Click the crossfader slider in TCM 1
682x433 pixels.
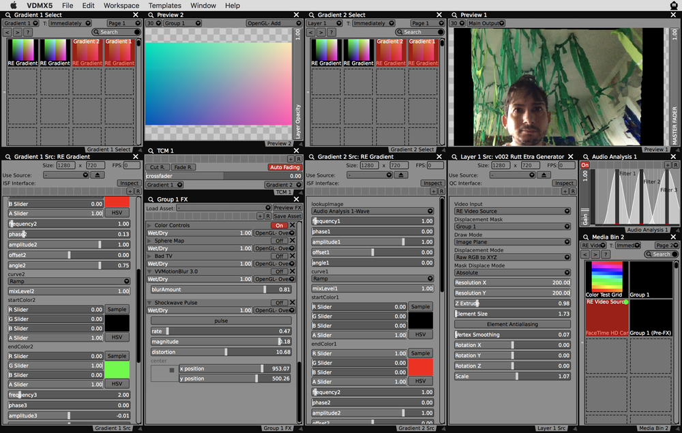pos(224,176)
